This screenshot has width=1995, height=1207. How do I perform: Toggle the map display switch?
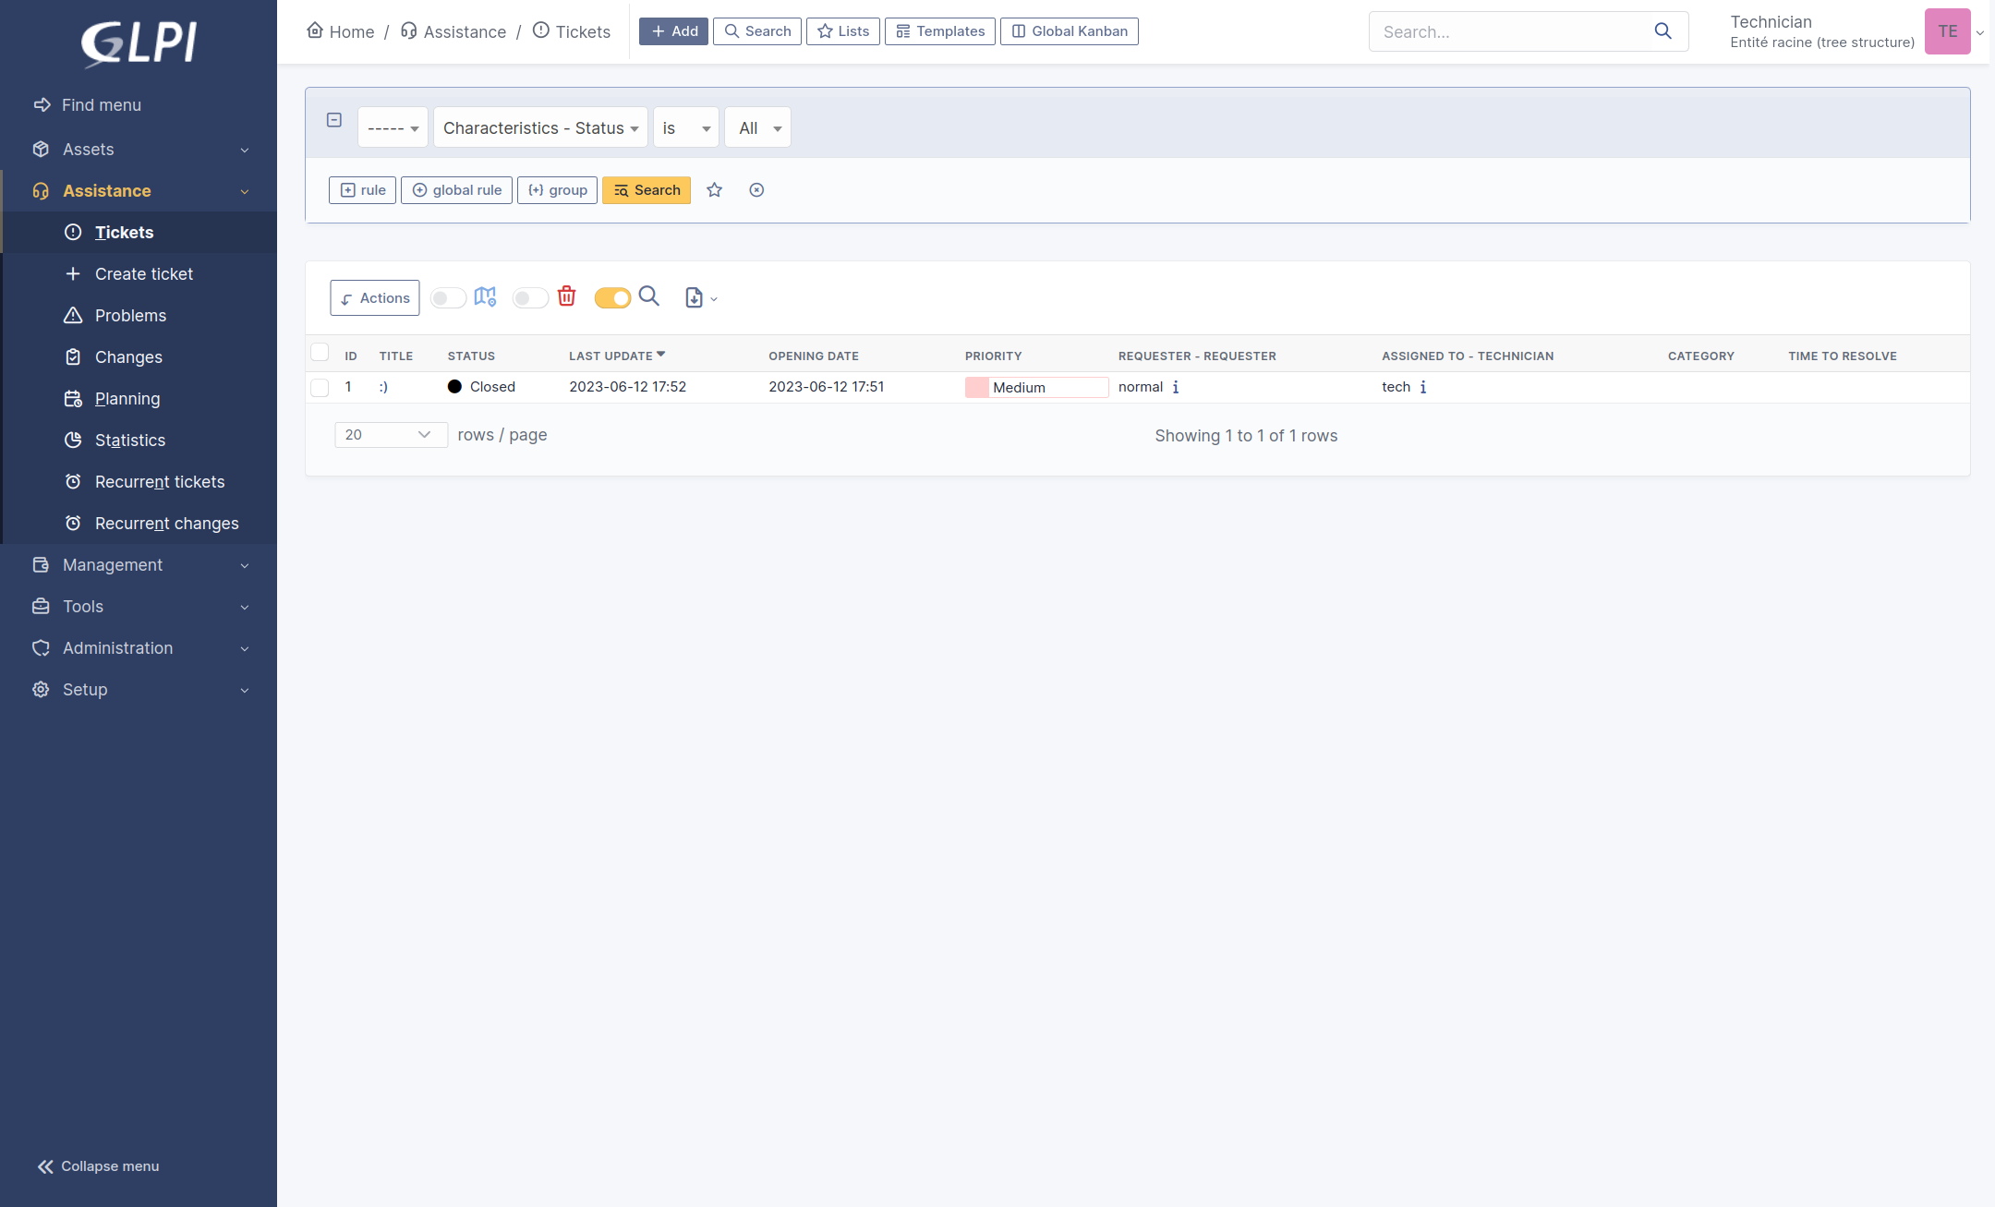click(x=448, y=297)
